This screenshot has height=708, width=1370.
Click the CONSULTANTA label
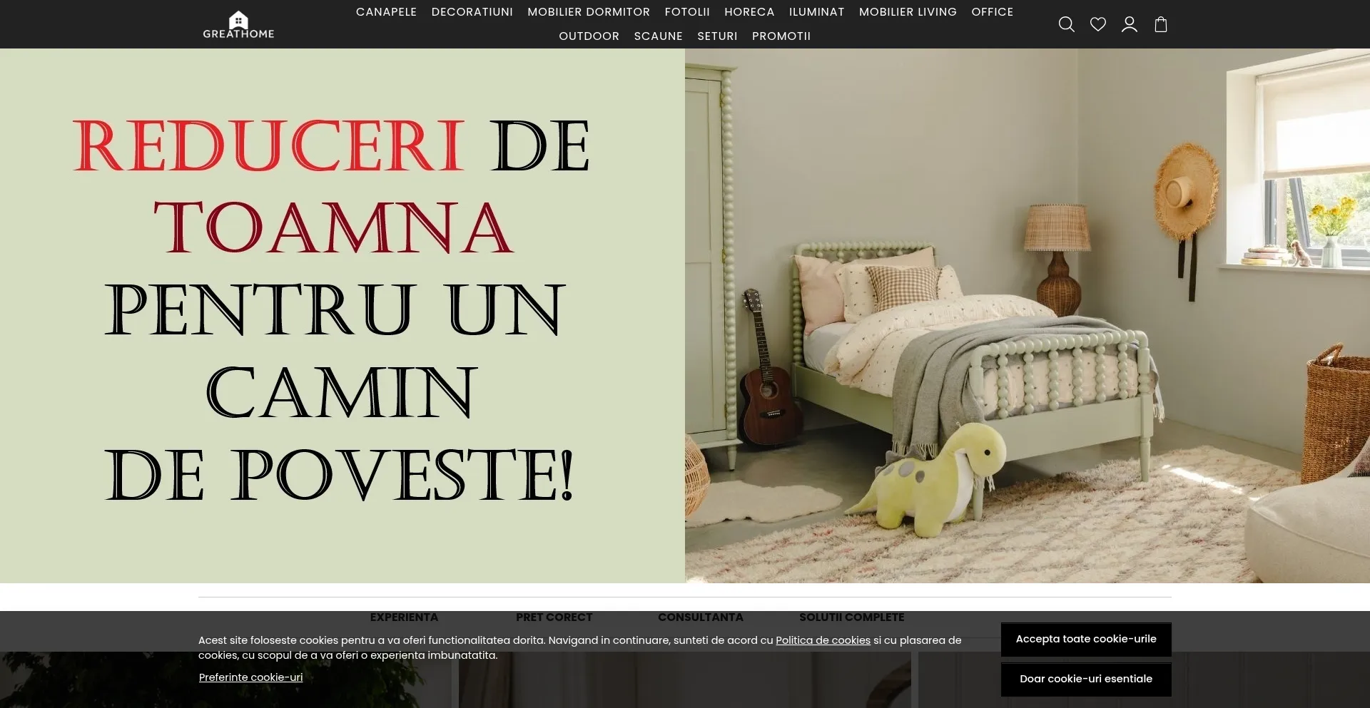701,617
